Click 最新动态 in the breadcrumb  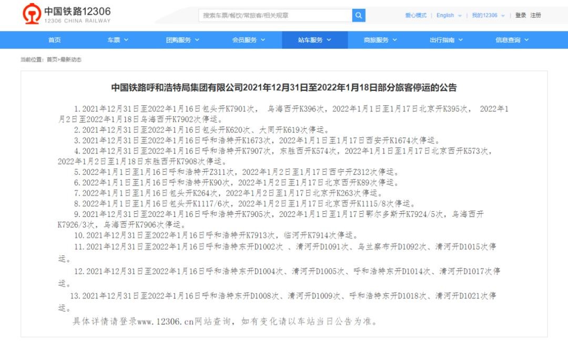coord(70,60)
